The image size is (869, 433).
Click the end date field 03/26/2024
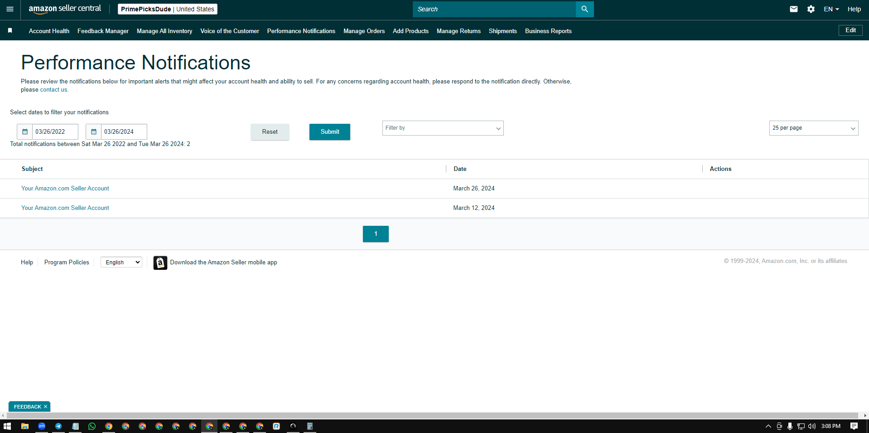[124, 131]
